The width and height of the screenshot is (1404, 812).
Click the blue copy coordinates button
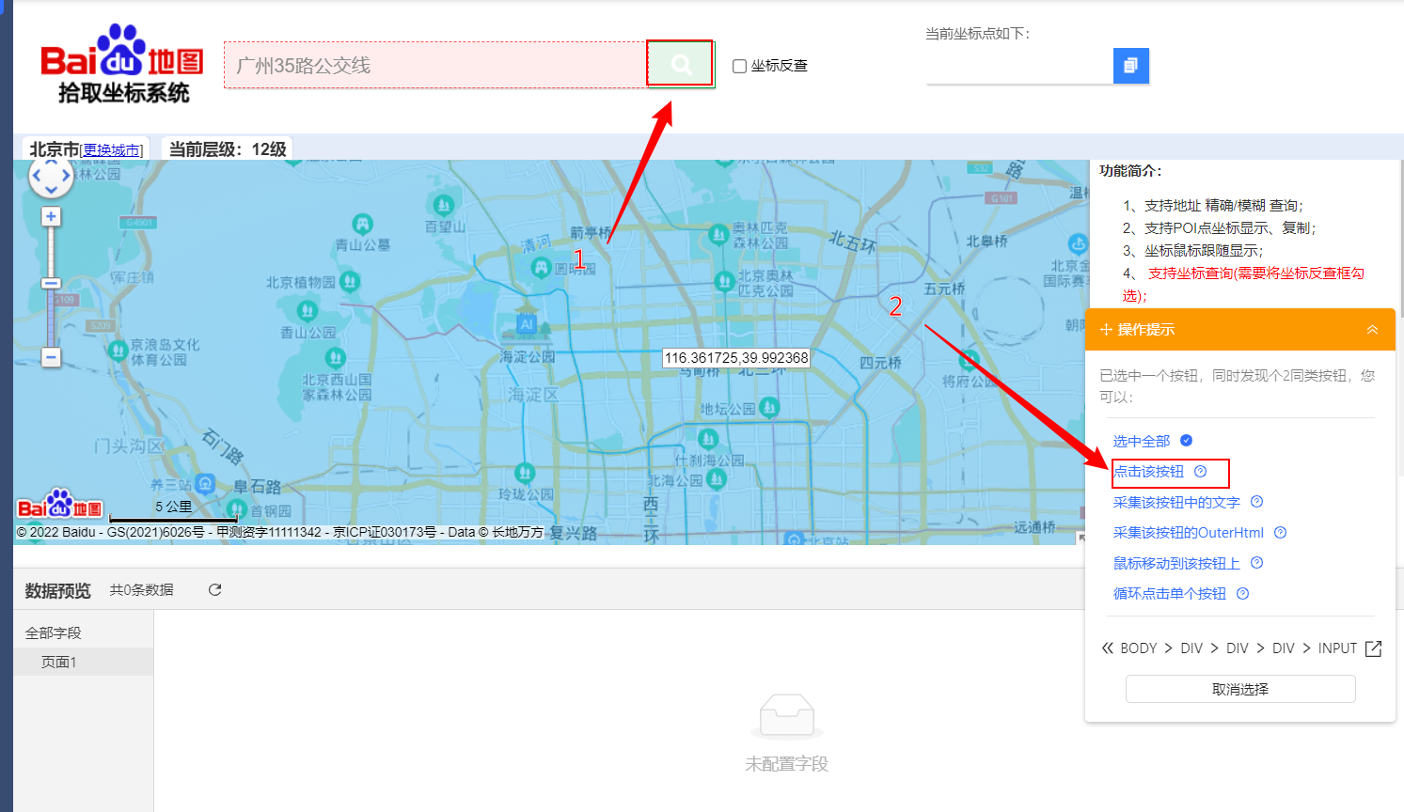1131,66
